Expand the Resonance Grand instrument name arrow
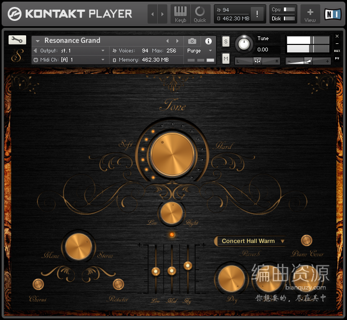 [x=37, y=41]
